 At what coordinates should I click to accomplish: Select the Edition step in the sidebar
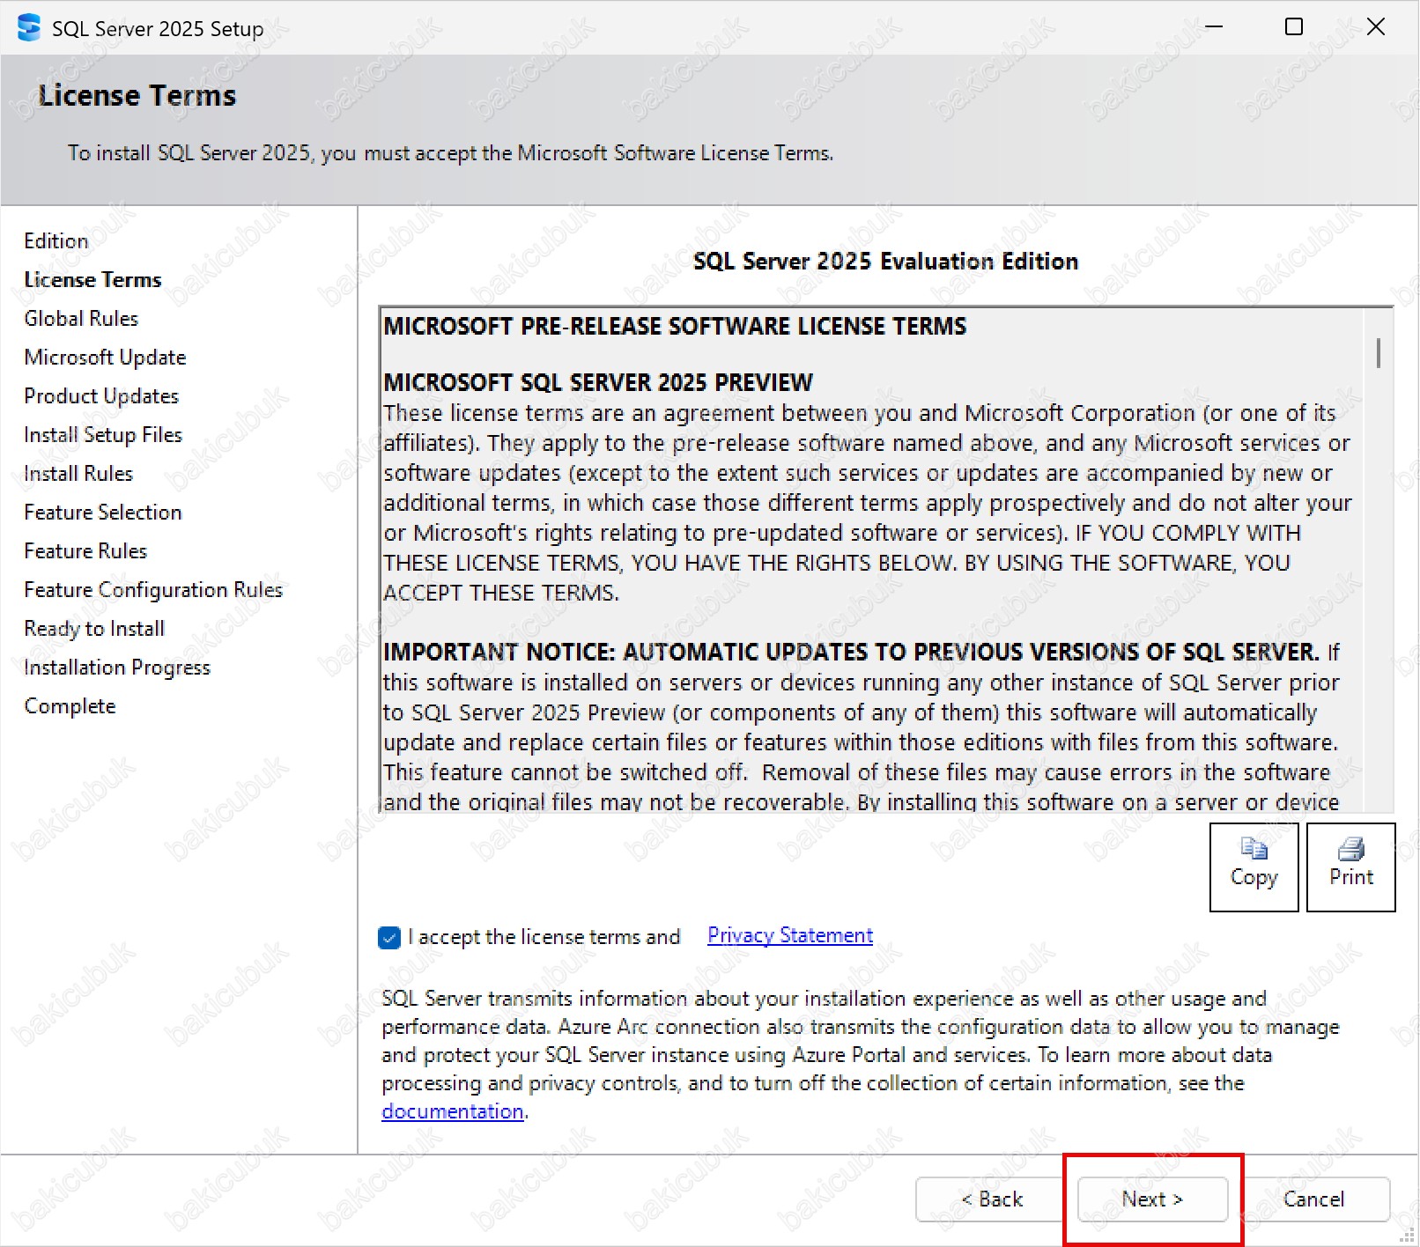pos(56,241)
